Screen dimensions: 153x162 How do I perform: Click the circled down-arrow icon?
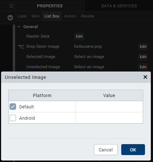click(x=10, y=18)
